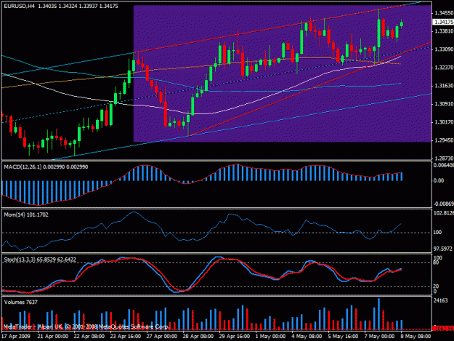Viewport: 454px width, 341px height.
Task: Click the 1.30910 price axis label
Action: tap(444, 104)
